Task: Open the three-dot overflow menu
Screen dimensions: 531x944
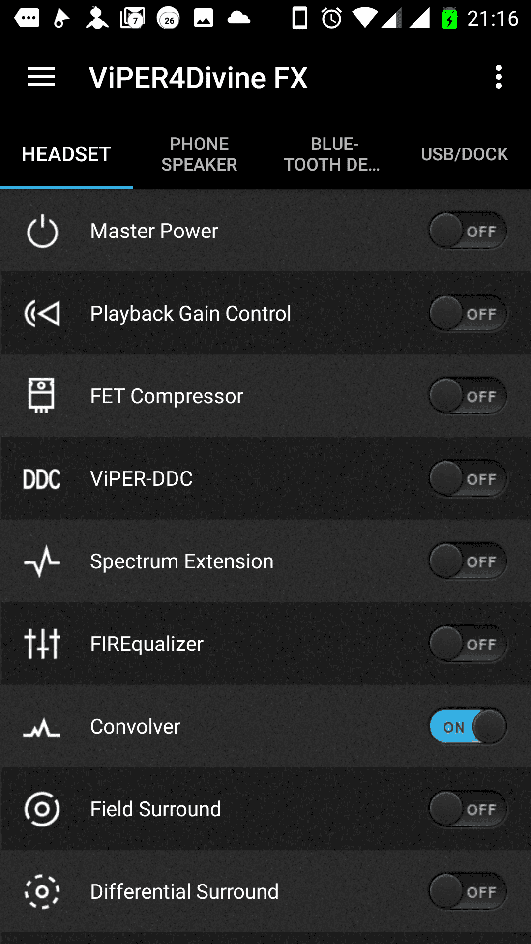Action: pyautogui.click(x=499, y=77)
